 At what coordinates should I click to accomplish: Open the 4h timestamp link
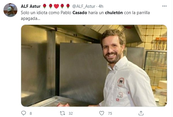pos(101,6)
